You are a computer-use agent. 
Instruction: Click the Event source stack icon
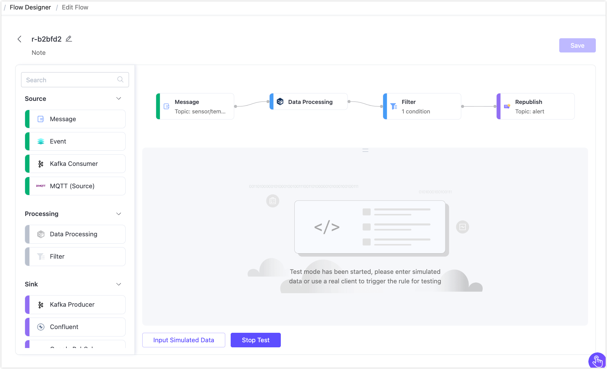click(x=41, y=142)
